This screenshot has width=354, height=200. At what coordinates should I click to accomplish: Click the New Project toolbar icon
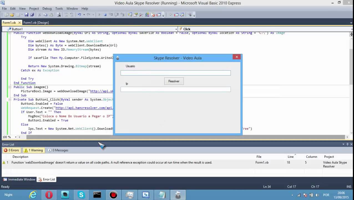tap(6, 15)
